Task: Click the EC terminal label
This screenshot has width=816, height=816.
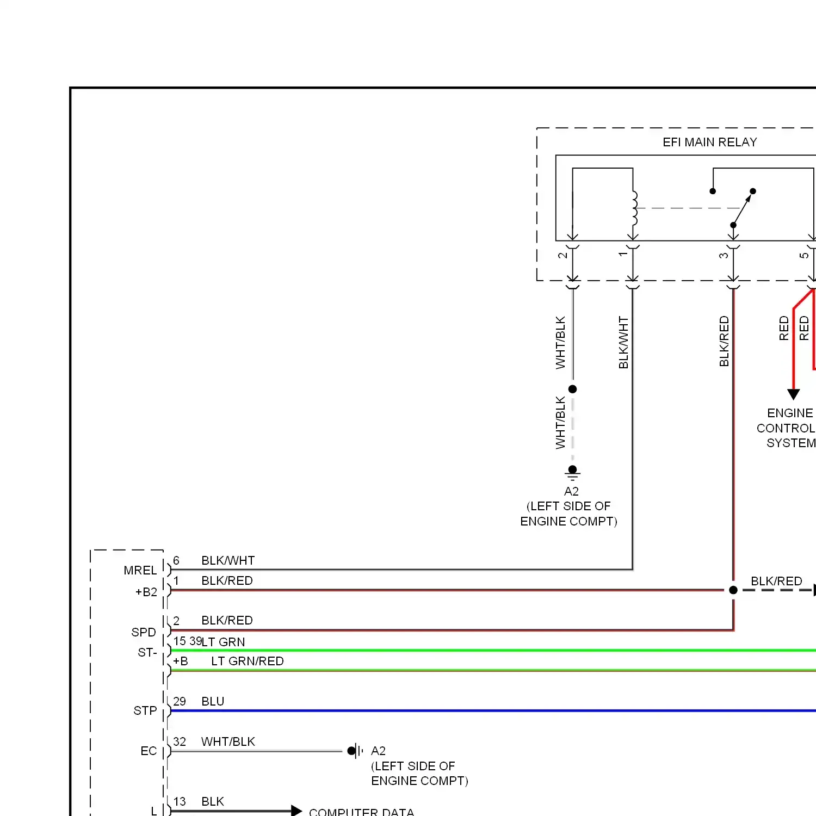Action: 149,751
